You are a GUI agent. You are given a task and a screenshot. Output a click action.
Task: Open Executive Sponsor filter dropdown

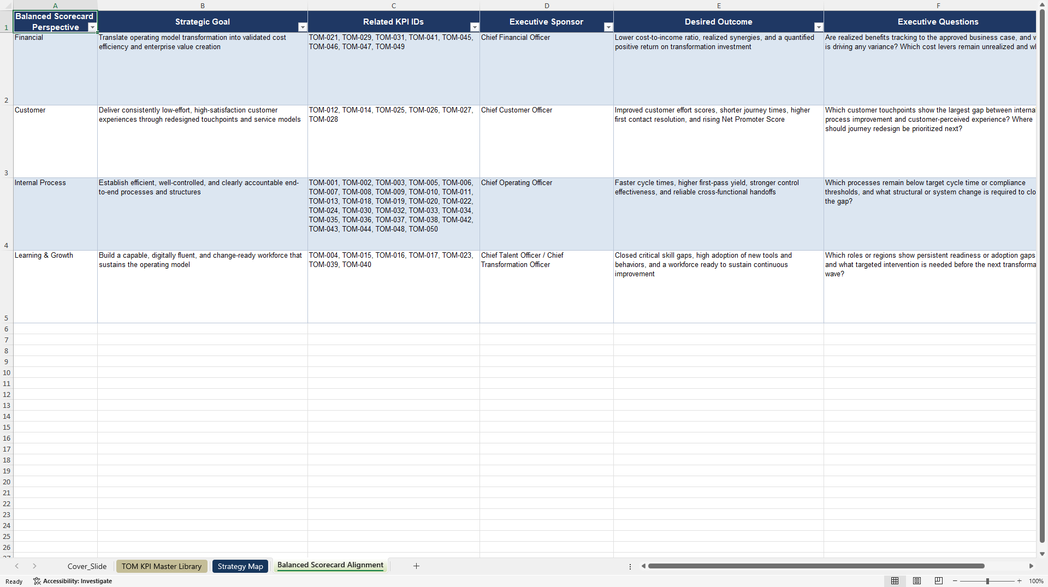coord(608,27)
